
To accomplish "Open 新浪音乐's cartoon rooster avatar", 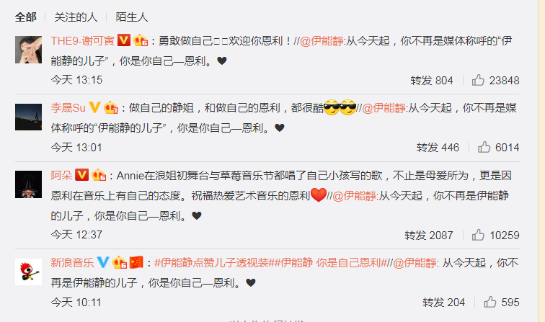I will coord(29,272).
